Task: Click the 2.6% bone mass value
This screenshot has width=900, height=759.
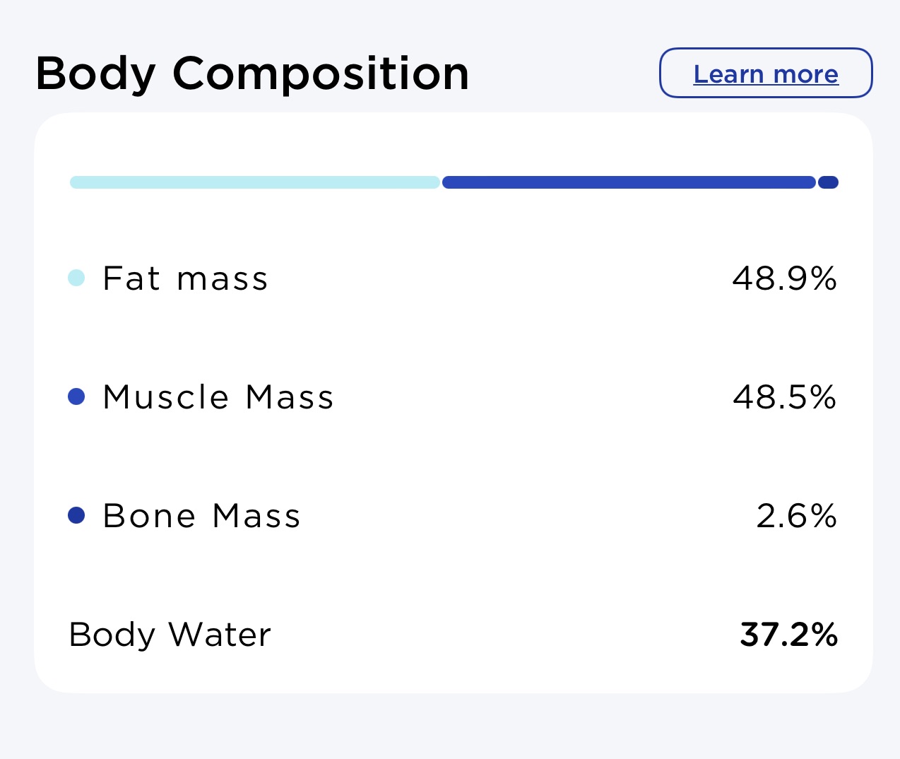Action: [x=796, y=516]
